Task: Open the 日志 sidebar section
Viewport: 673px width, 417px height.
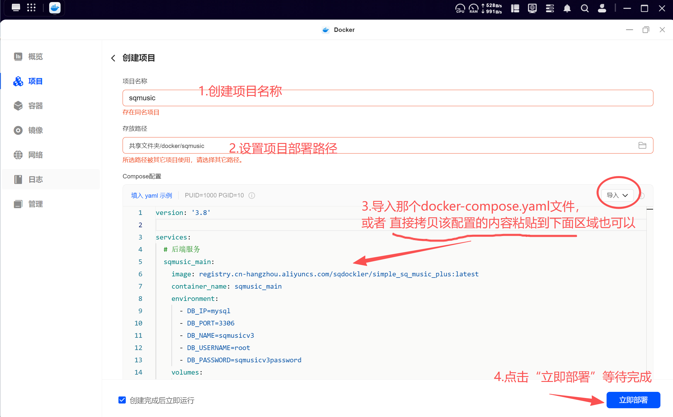Action: 35,179
